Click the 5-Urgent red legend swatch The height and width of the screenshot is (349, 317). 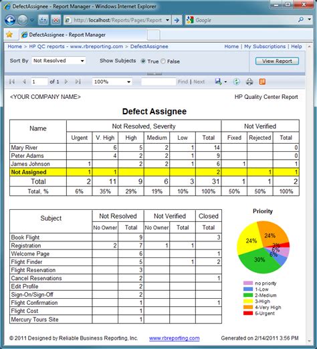[x=248, y=313]
